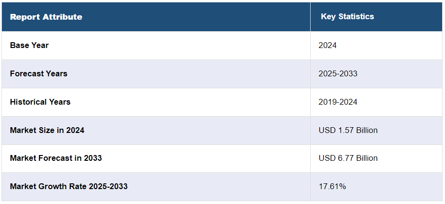
Task: Select the Base Year label cell
Action: (x=29, y=45)
